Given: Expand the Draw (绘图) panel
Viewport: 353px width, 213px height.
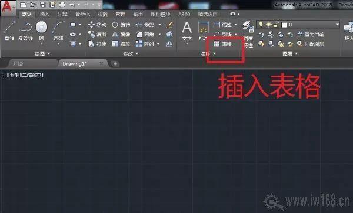Looking at the screenshot, I should pyautogui.click(x=42, y=53).
